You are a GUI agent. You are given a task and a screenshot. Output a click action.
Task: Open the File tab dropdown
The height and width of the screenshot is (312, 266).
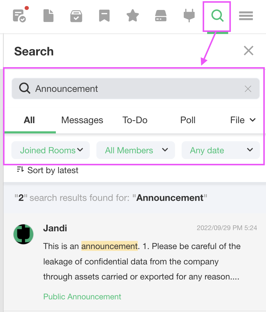pyautogui.click(x=243, y=120)
